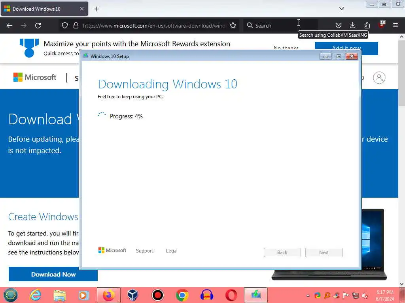This screenshot has width=405, height=303.
Task: Open File Explorer from taskbar
Action: coord(60,295)
